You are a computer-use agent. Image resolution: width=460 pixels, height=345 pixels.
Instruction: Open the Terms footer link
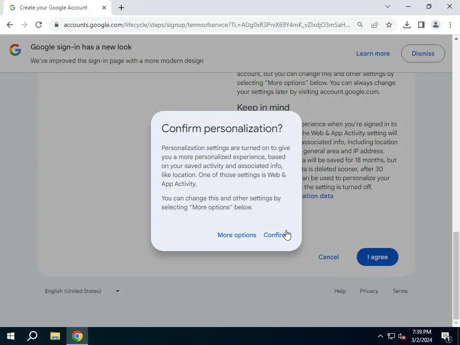400,291
